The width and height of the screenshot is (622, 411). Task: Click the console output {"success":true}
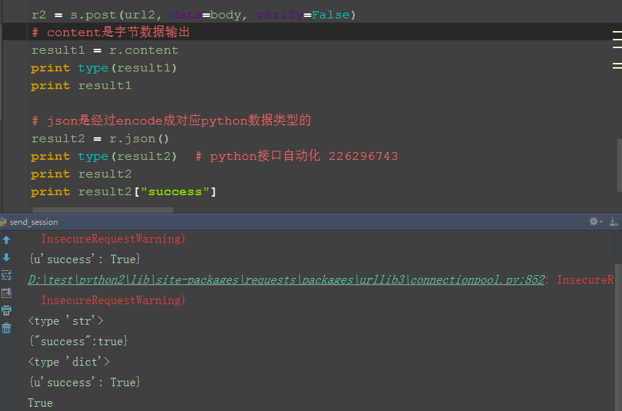(x=78, y=341)
